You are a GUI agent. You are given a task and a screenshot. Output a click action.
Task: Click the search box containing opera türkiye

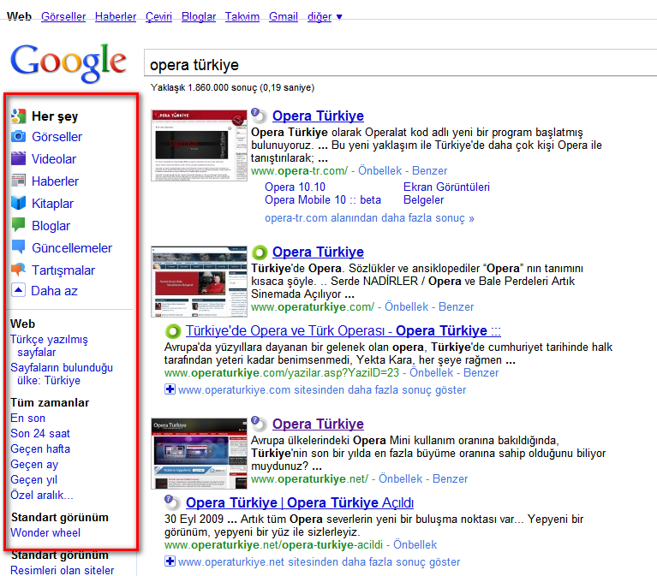[400, 63]
